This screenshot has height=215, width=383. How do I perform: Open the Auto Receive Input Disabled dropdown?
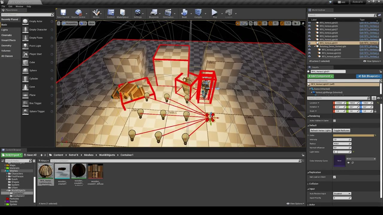pyautogui.click(x=342, y=193)
